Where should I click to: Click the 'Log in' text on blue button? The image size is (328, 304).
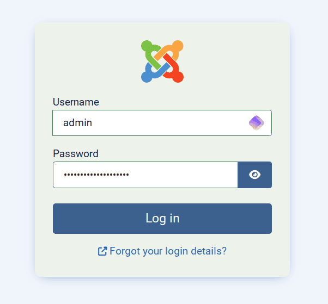162,219
